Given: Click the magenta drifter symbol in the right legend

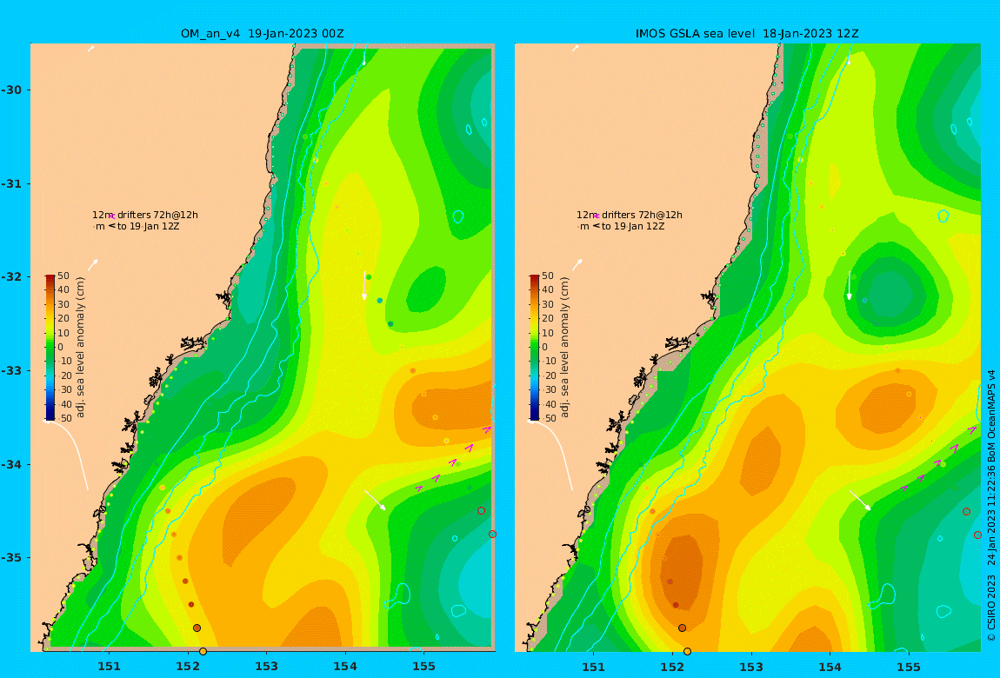Looking at the screenshot, I should (597, 216).
